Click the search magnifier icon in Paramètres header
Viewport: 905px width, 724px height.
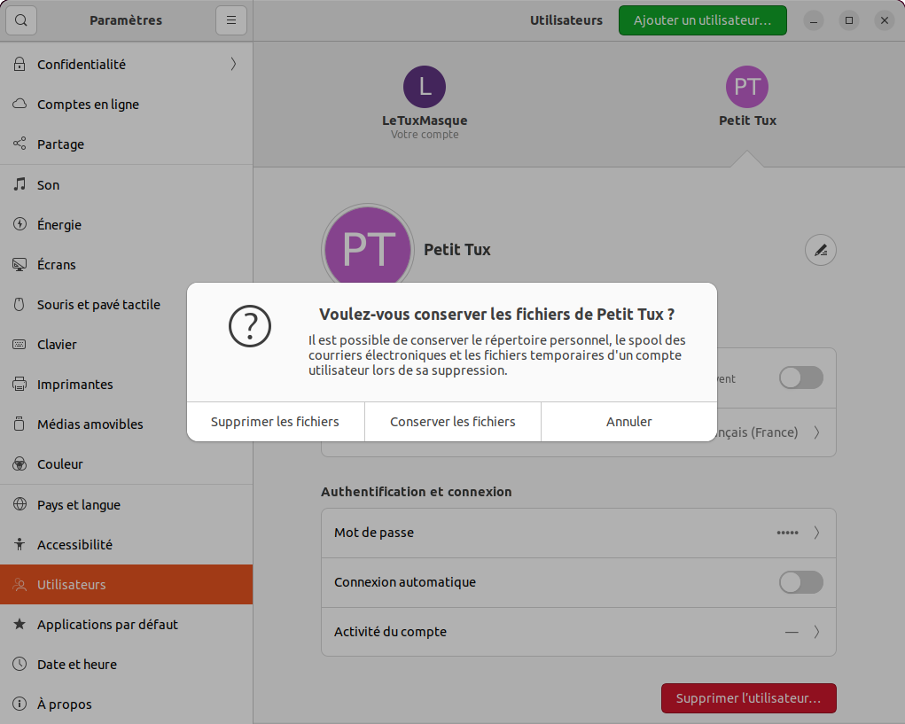pyautogui.click(x=21, y=20)
